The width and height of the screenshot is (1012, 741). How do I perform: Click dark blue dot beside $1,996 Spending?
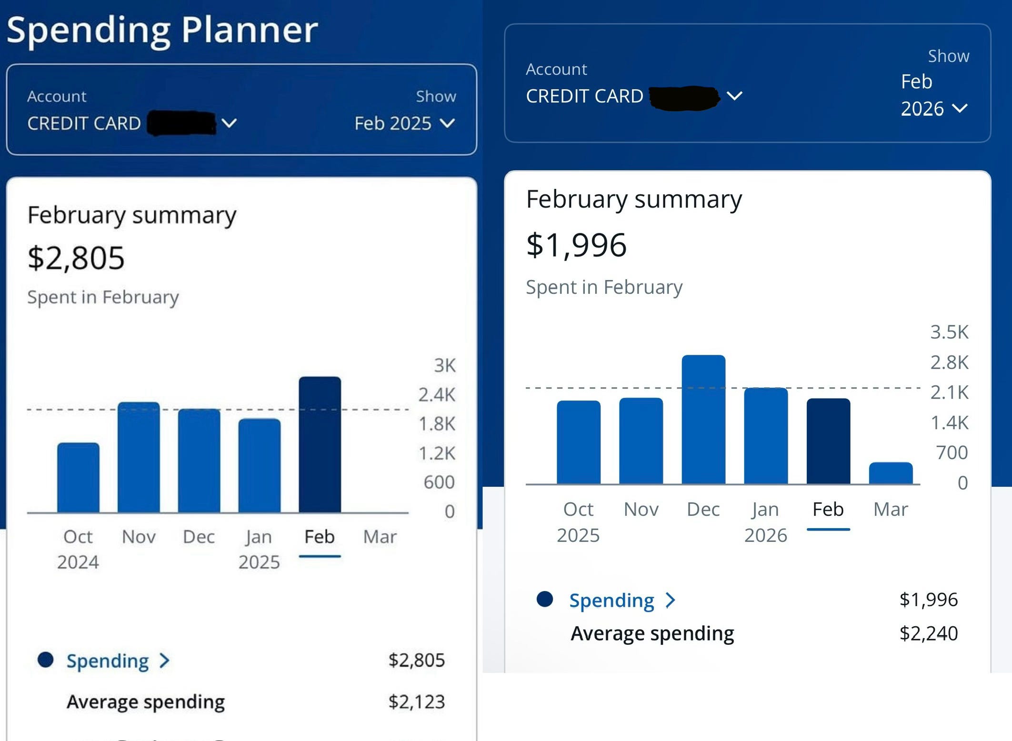(x=544, y=599)
